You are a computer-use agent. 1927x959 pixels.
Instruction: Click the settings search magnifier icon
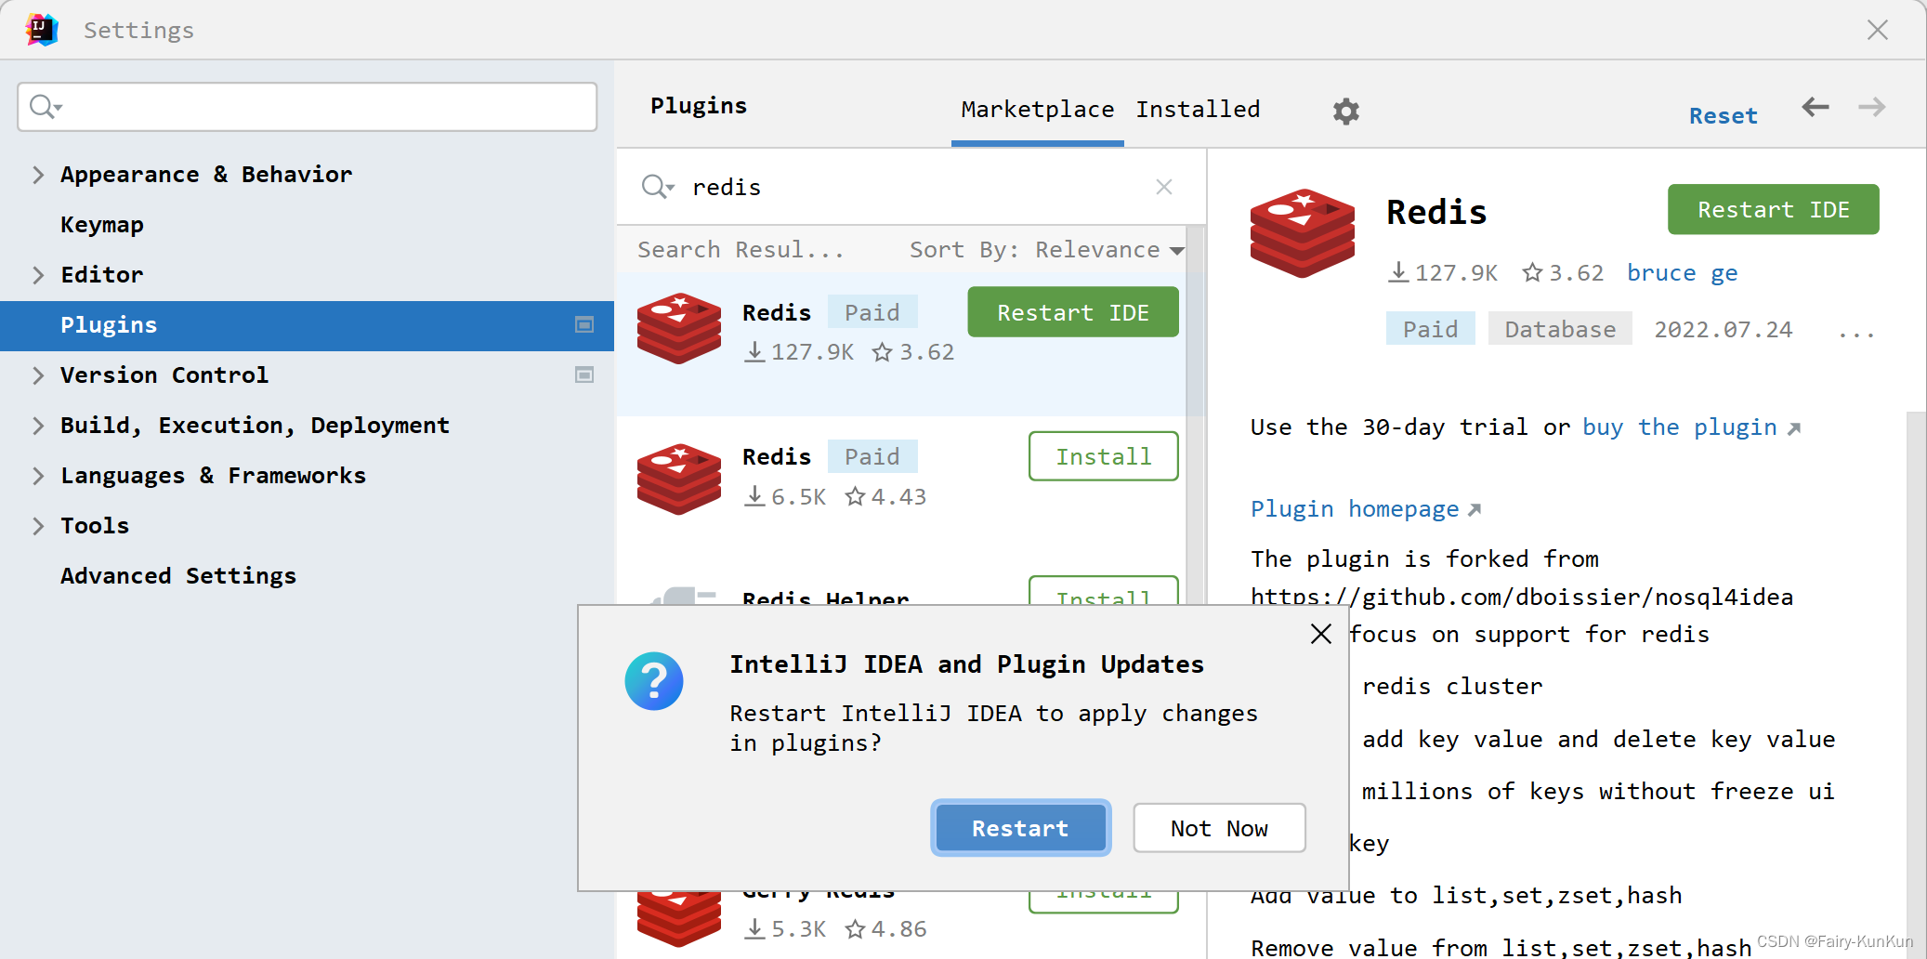pyautogui.click(x=45, y=107)
